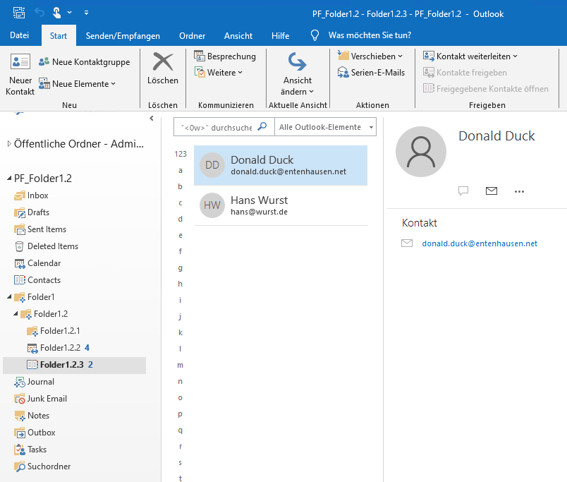Open the Ansicht ändern menu
Image resolution: width=567 pixels, height=482 pixels.
[x=298, y=74]
